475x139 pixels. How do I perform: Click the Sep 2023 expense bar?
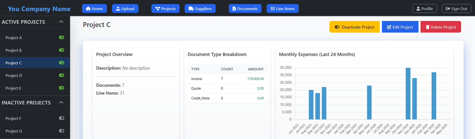point(318,106)
